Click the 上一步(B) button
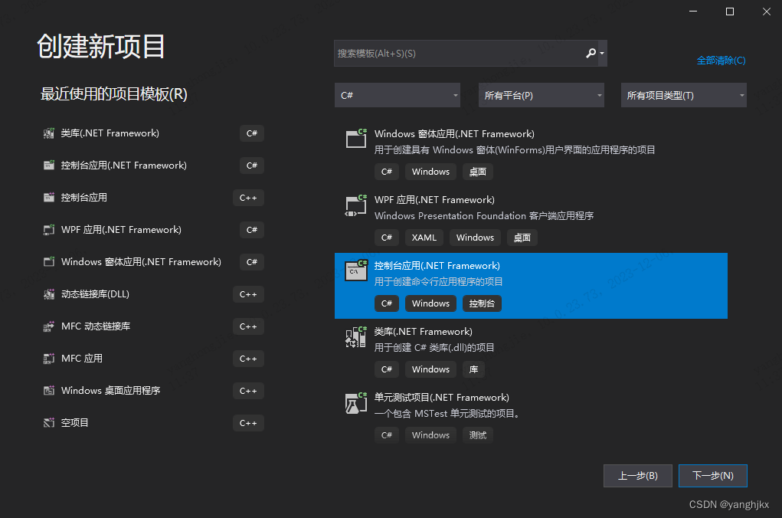782x518 pixels. click(x=637, y=475)
